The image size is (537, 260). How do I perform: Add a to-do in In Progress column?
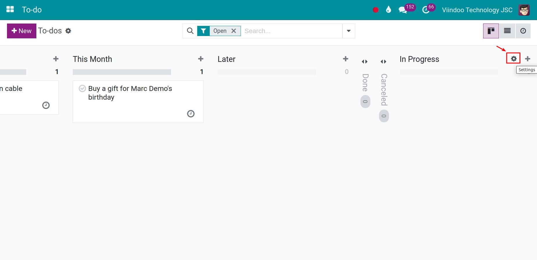tap(528, 59)
